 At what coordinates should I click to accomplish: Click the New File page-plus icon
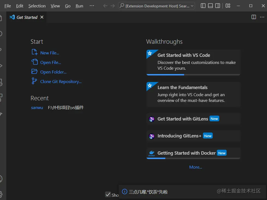coord(35,52)
